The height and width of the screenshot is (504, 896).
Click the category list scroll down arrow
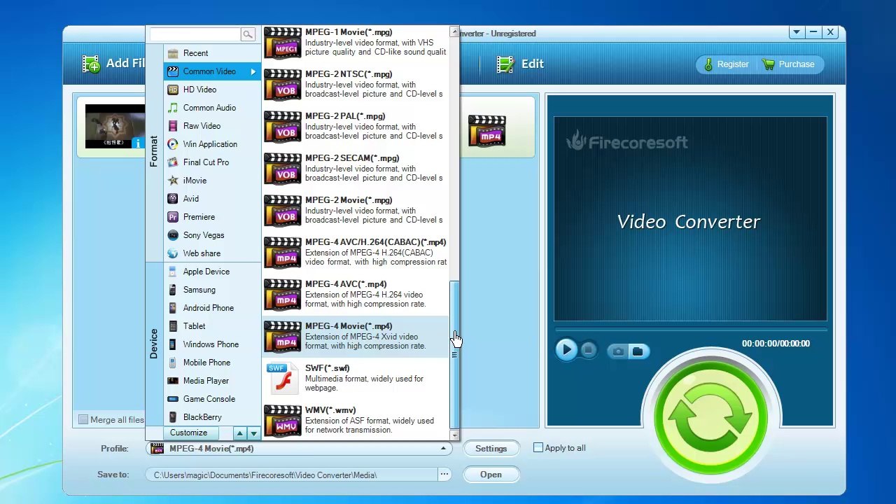tap(253, 433)
